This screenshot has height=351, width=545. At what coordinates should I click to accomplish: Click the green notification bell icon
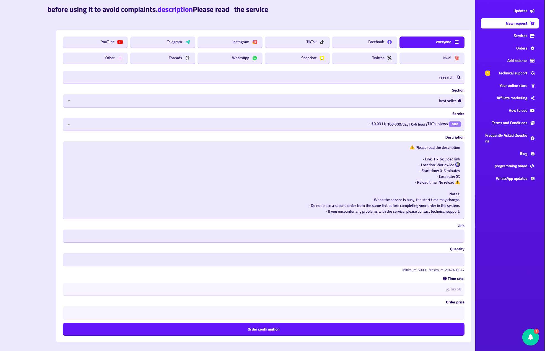530,337
